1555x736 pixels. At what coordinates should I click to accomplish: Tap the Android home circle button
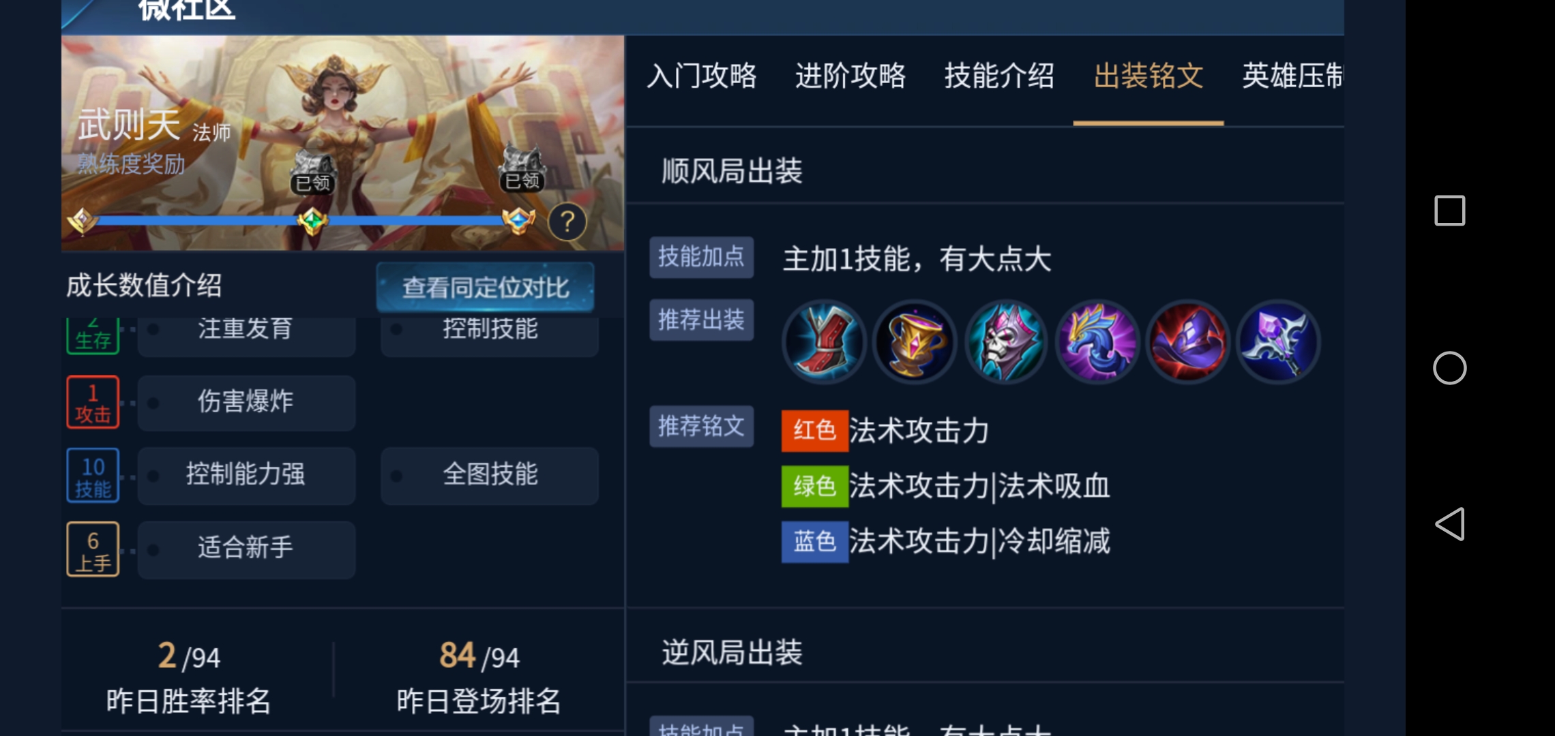point(1450,368)
